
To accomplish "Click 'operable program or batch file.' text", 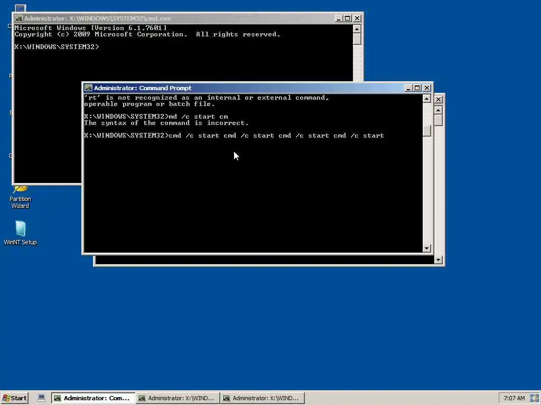I will point(150,104).
